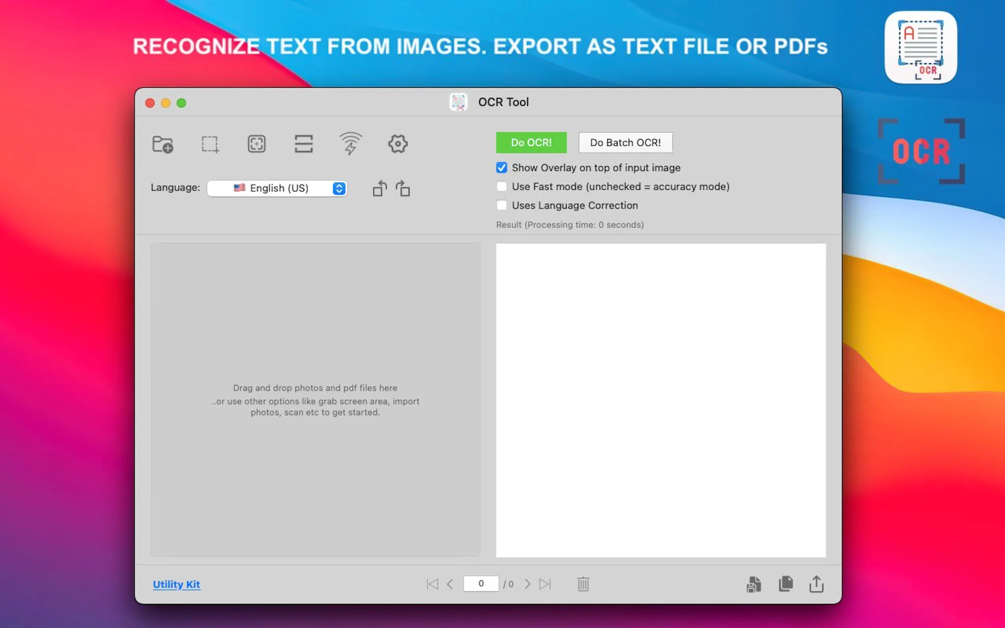
Task: Export results via the share icon
Action: click(816, 584)
